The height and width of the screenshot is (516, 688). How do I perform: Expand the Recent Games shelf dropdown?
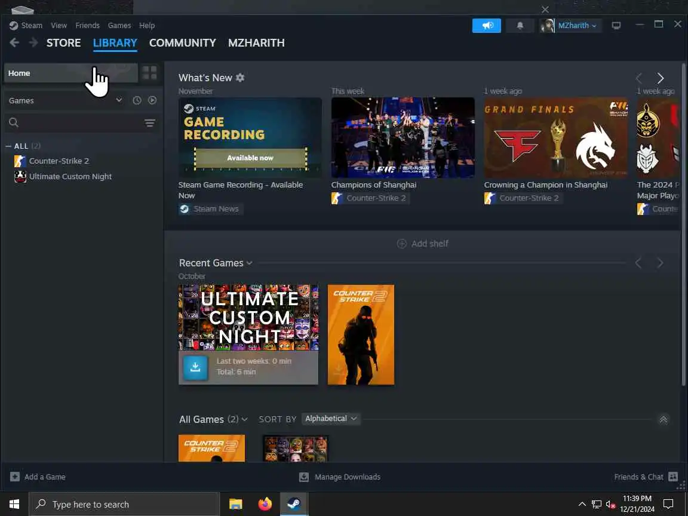point(250,263)
